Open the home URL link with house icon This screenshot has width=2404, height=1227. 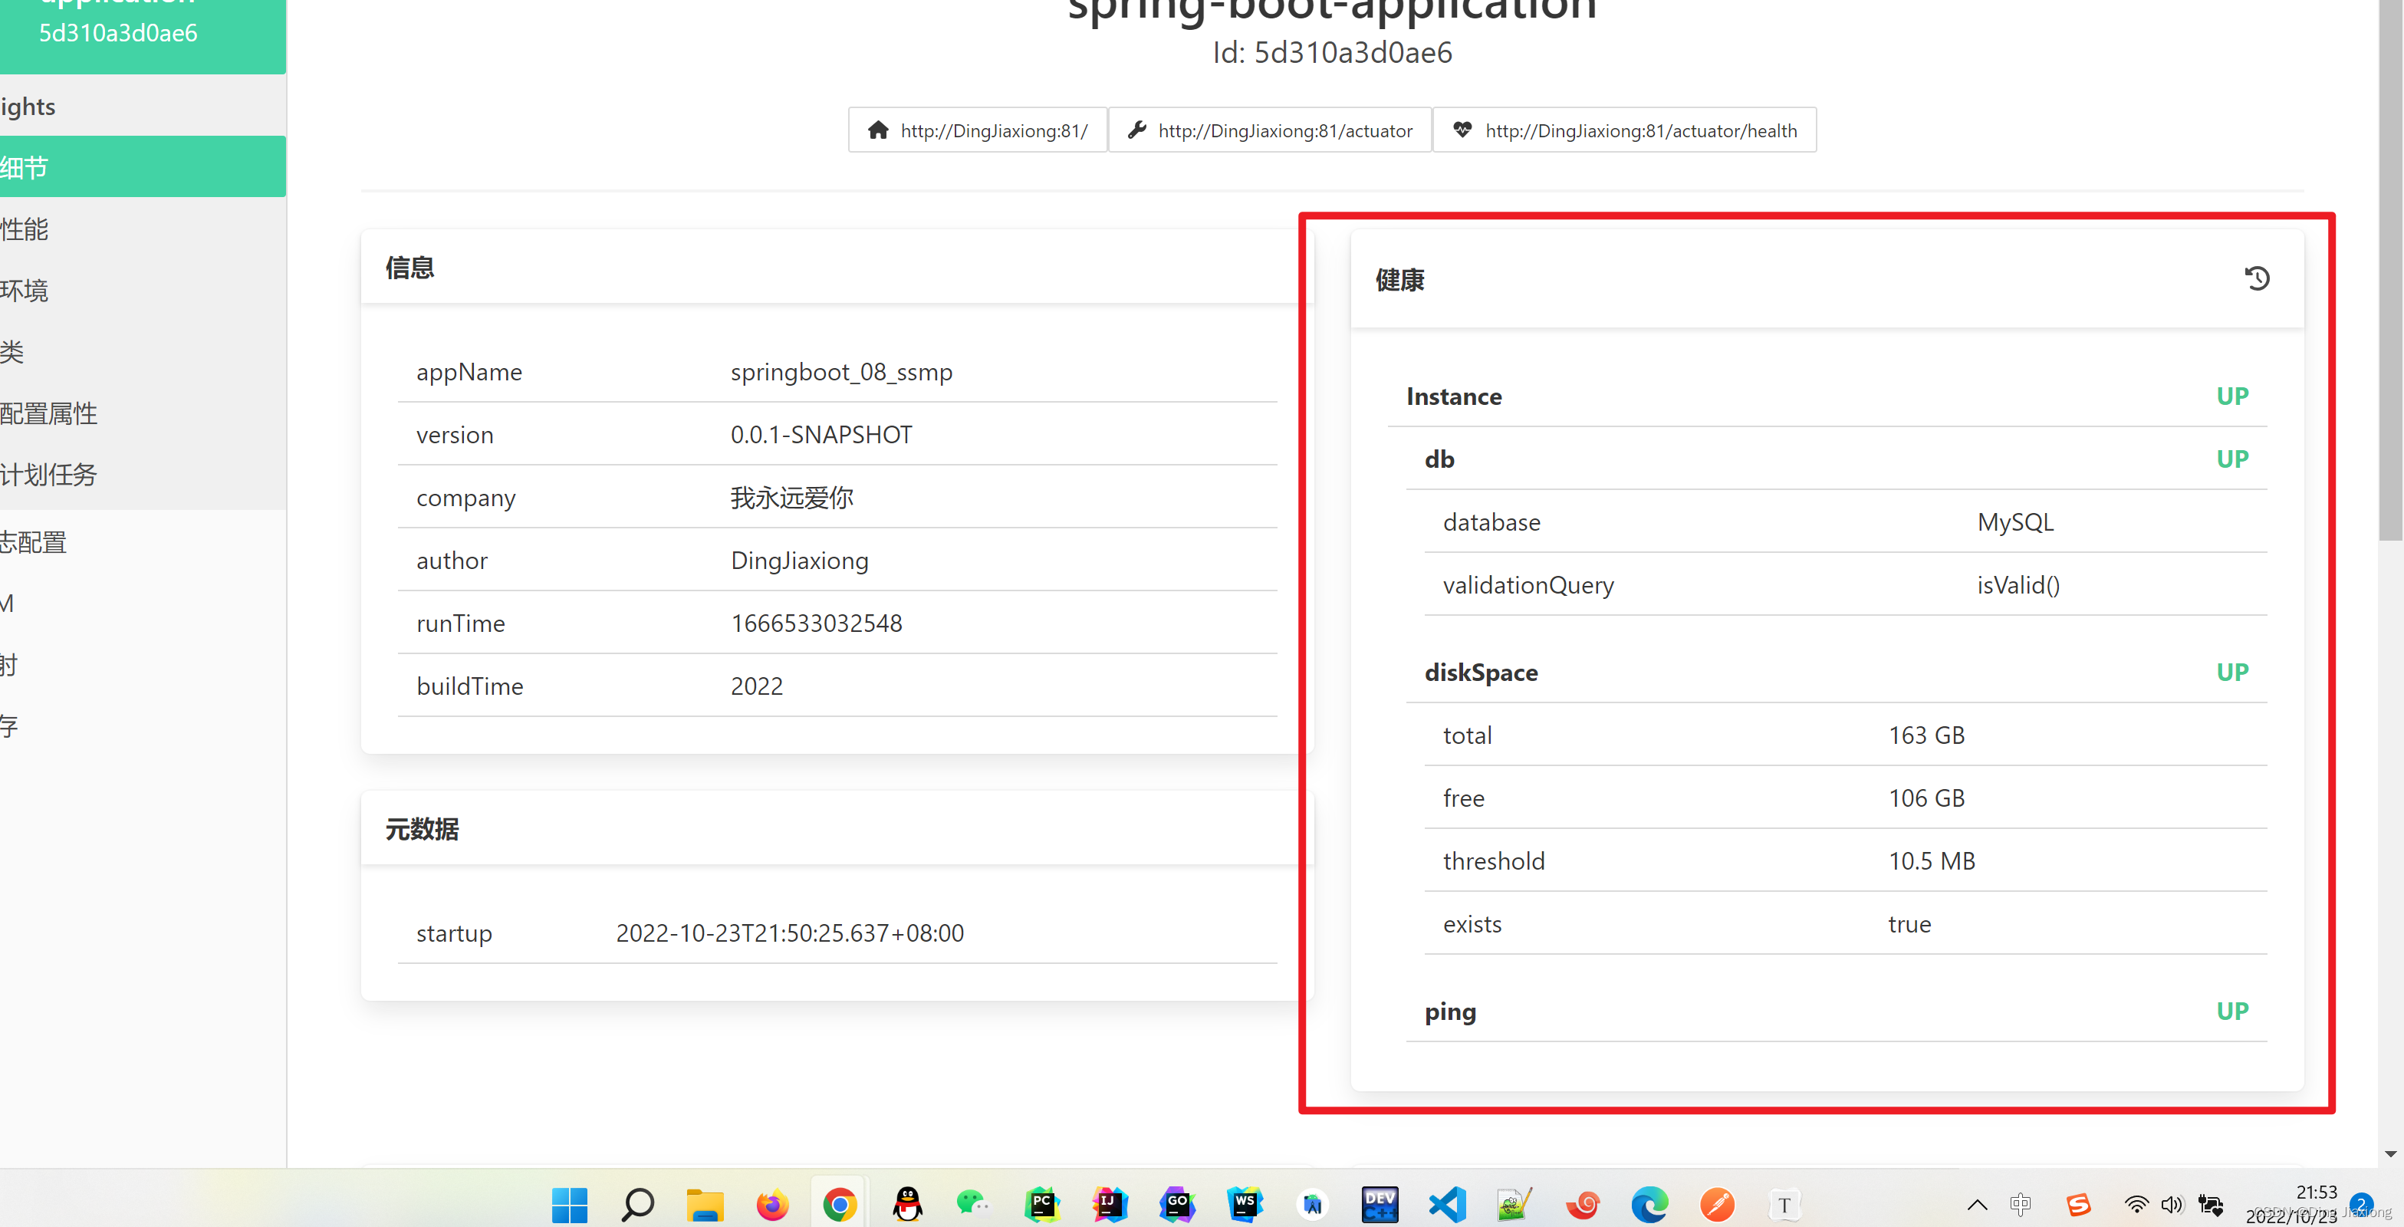coord(977,130)
